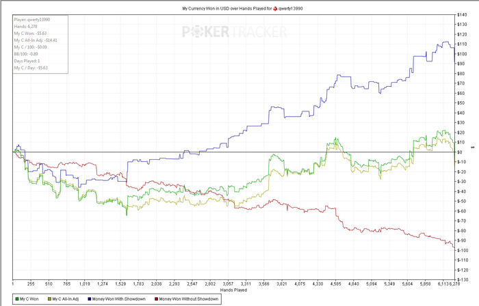The image size is (479, 306).
Task: Click the Player: qwerty13990 stat line
Action: (32, 20)
